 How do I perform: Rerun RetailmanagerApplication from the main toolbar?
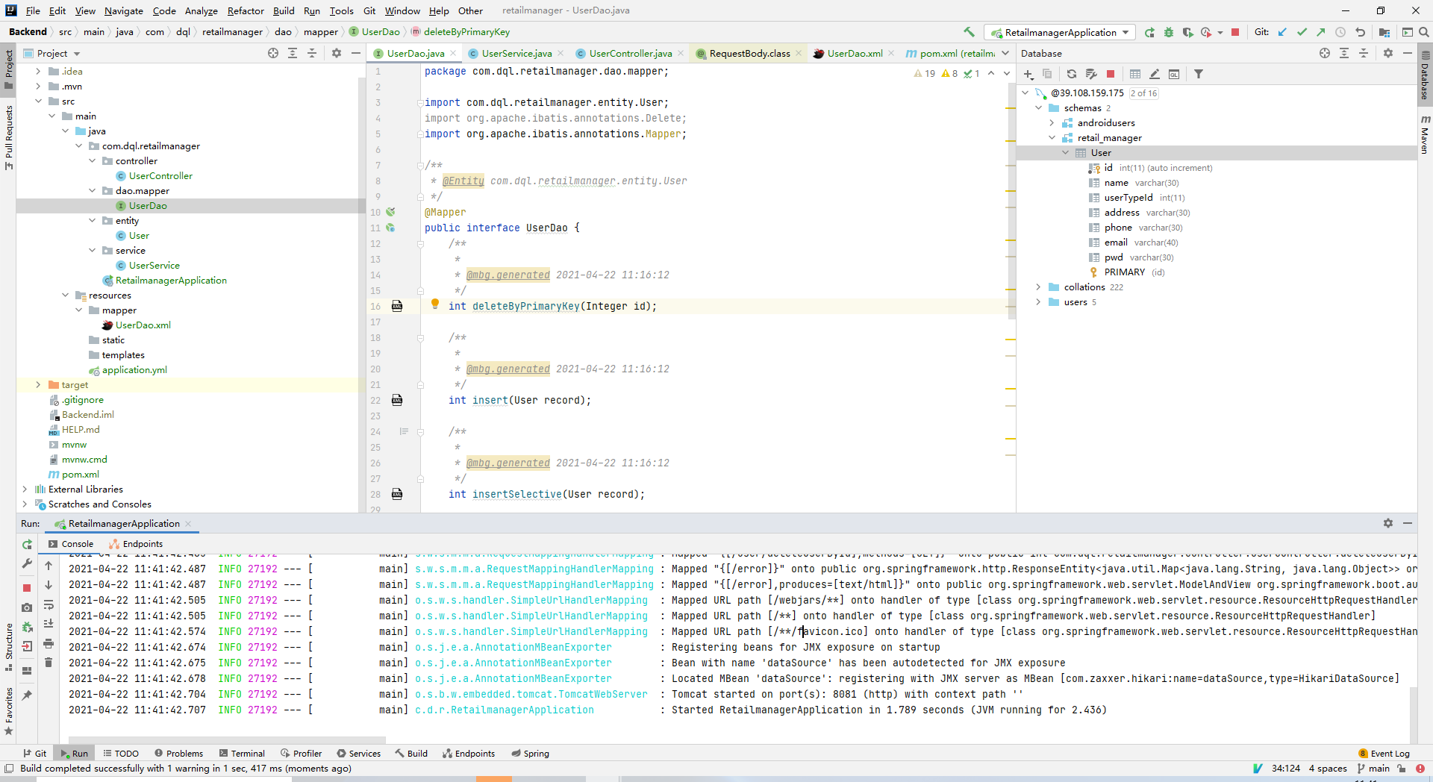point(1149,32)
